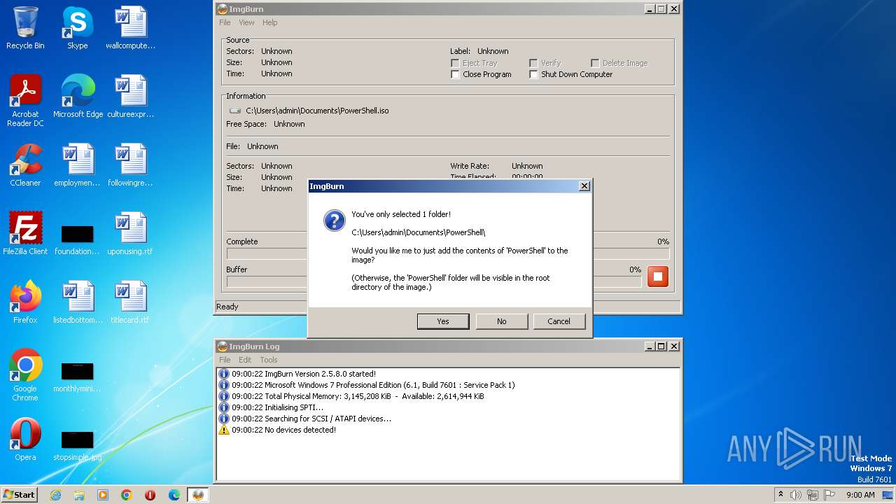The height and width of the screenshot is (504, 896).
Task: Click the volume icon in system tray
Action: 796,495
